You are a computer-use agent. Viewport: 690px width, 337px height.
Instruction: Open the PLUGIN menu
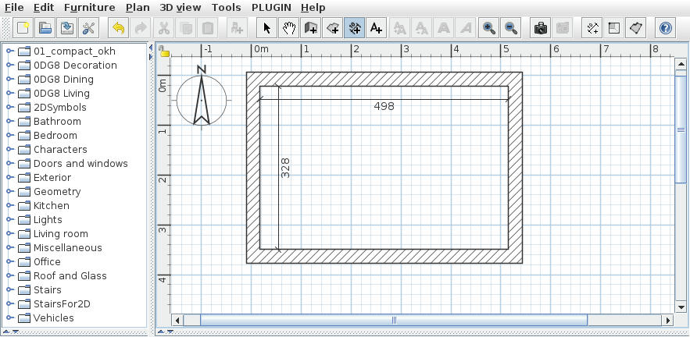pos(271,8)
